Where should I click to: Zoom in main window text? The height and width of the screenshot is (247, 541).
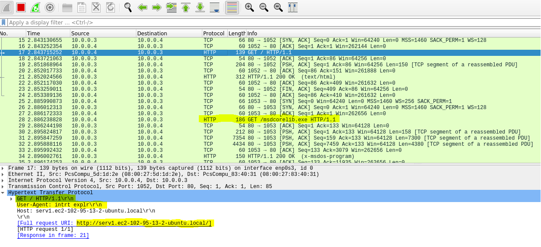[x=250, y=7]
